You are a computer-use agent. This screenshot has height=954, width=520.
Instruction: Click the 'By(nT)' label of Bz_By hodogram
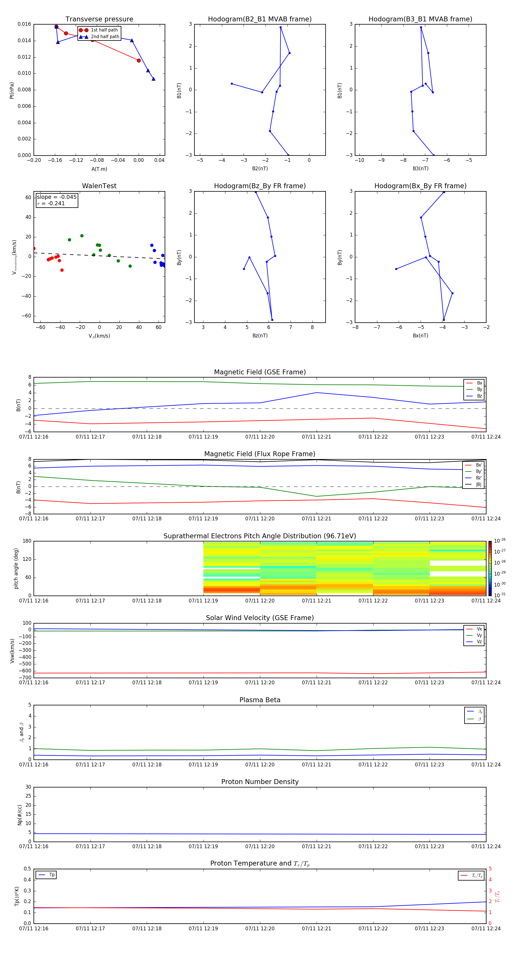[179, 257]
